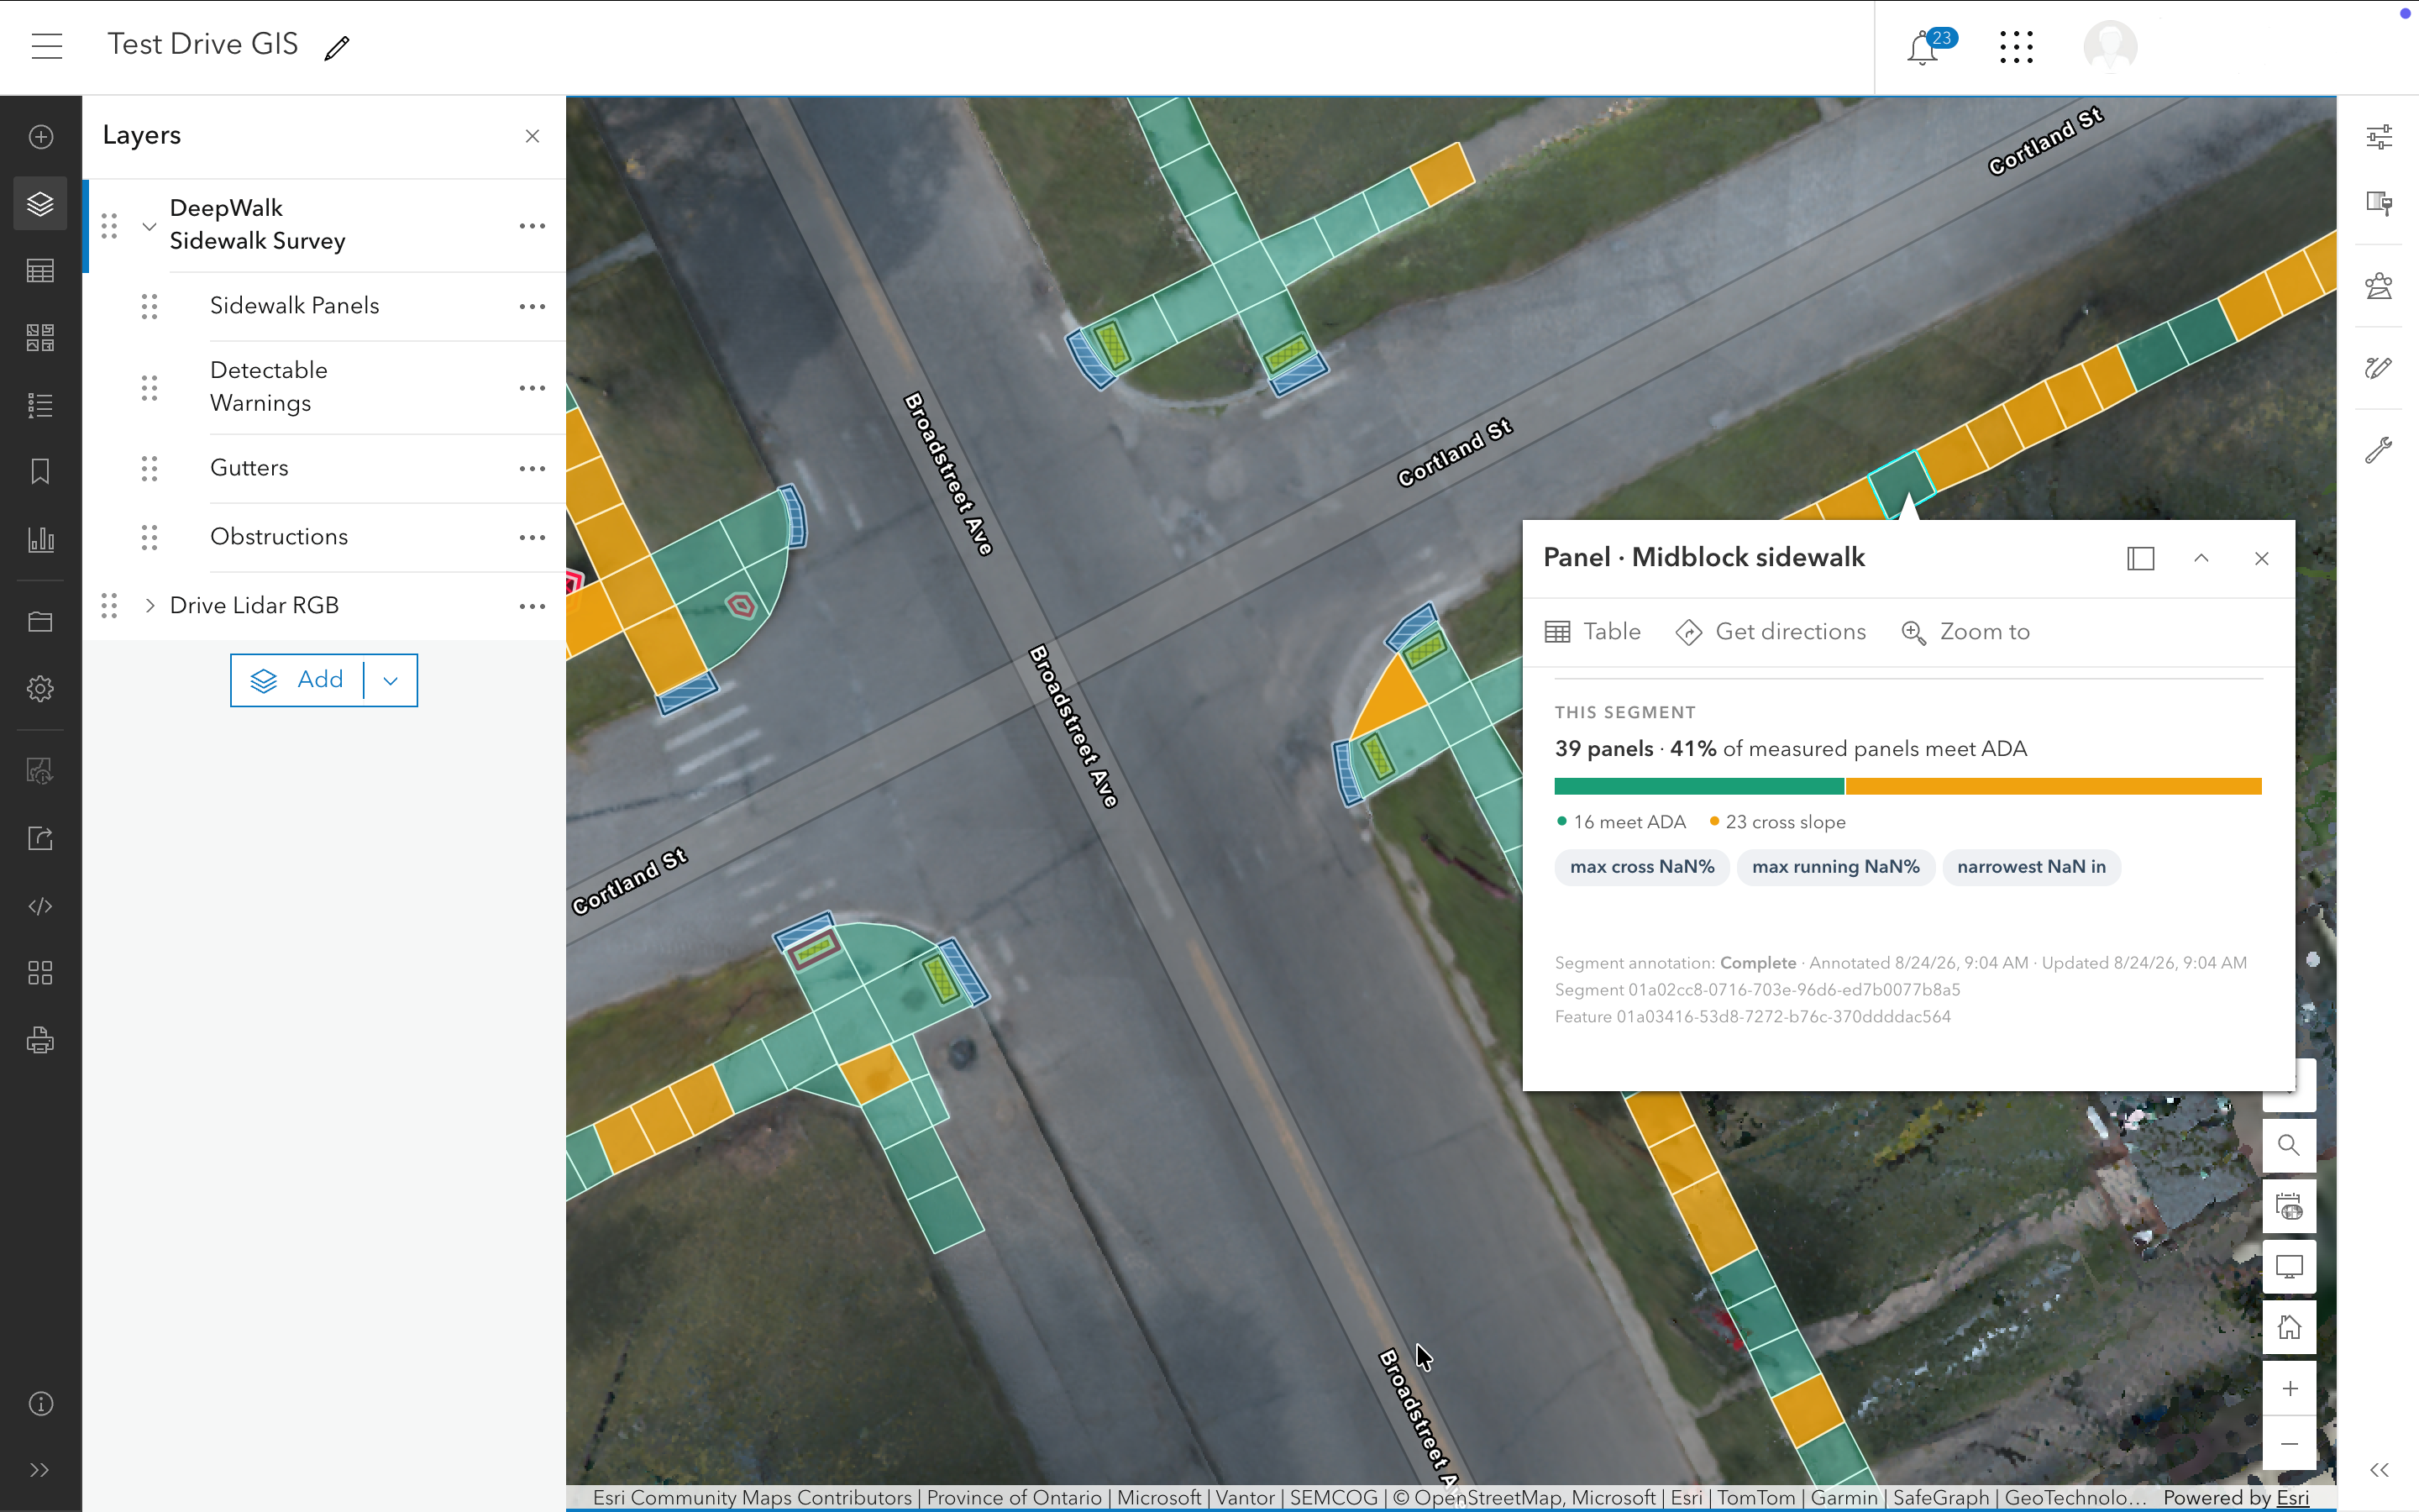Open the user profile avatar
This screenshot has height=1512, width=2419.
[x=2110, y=47]
